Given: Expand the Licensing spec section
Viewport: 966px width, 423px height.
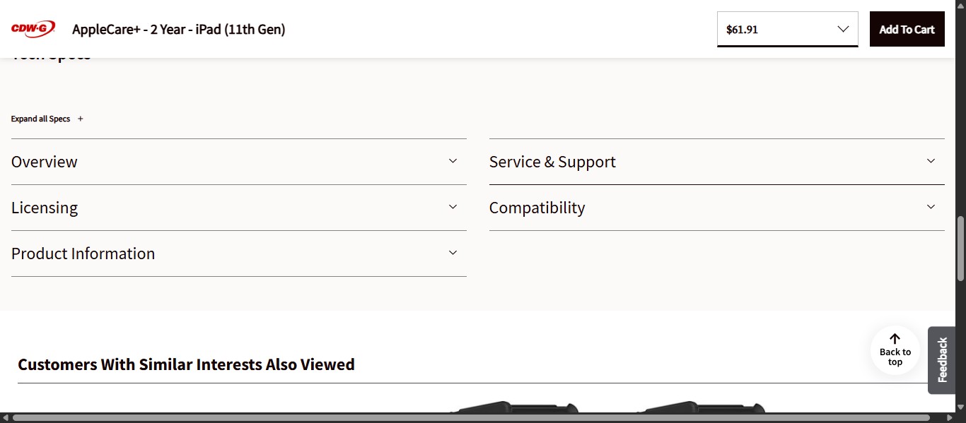Looking at the screenshot, I should tap(453, 207).
